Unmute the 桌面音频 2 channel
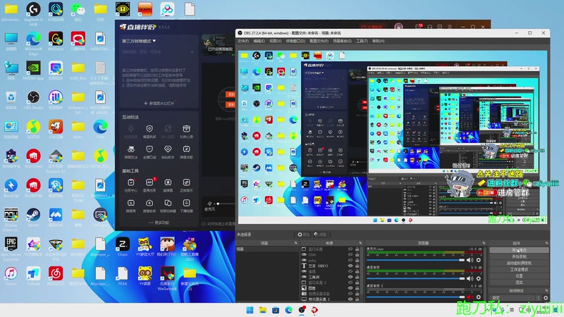Image resolution: width=564 pixels, height=317 pixels. point(470,297)
